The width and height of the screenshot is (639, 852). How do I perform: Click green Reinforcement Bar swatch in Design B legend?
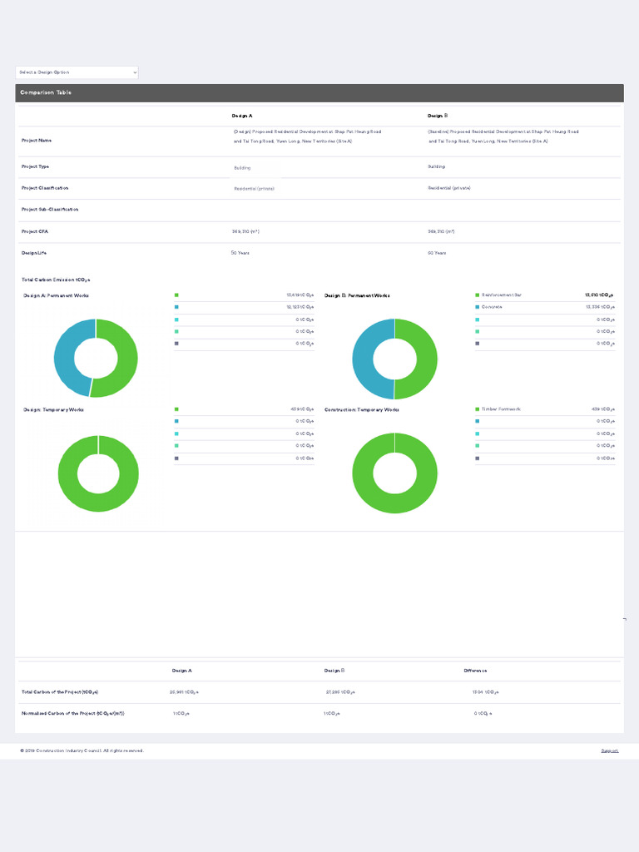coord(477,295)
